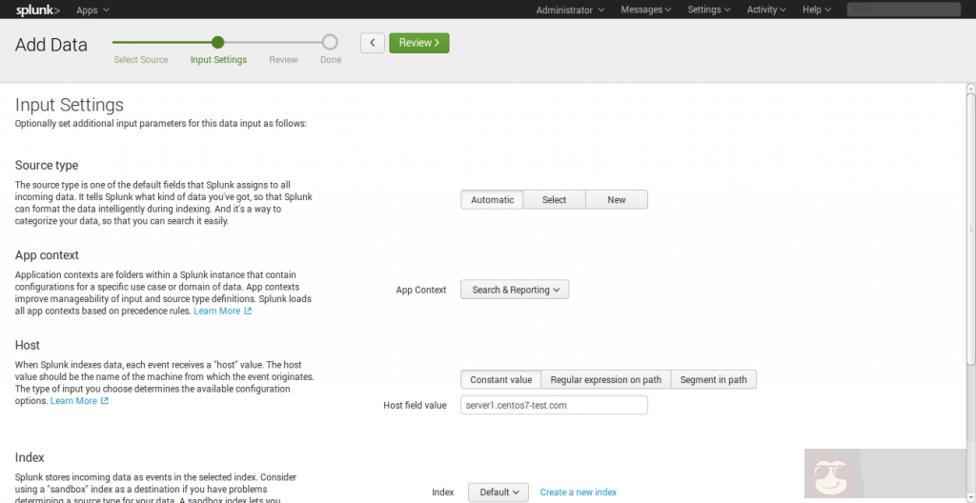Open the Help menu

pyautogui.click(x=817, y=10)
